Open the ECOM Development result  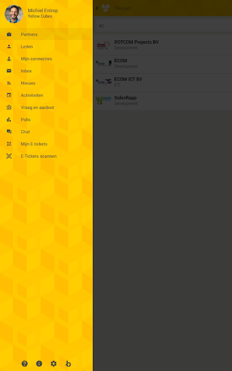pyautogui.click(x=163, y=64)
